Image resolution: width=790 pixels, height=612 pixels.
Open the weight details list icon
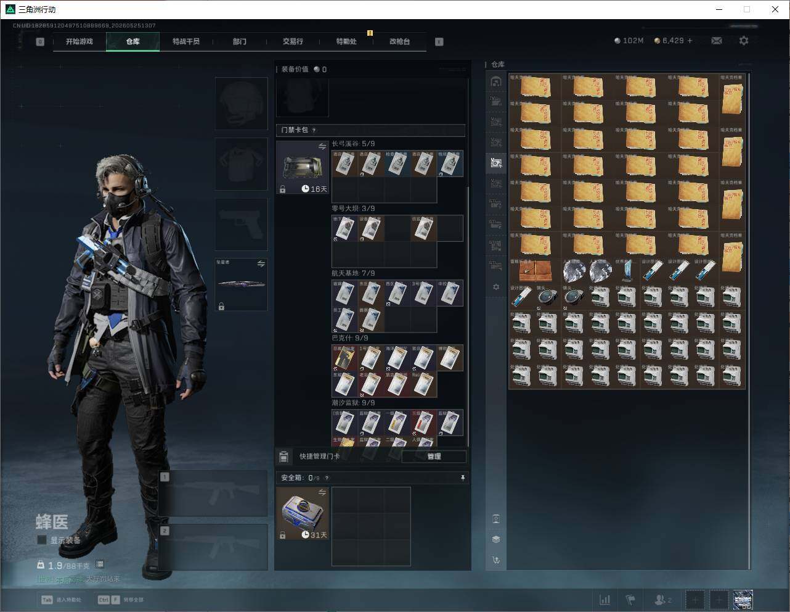100,564
